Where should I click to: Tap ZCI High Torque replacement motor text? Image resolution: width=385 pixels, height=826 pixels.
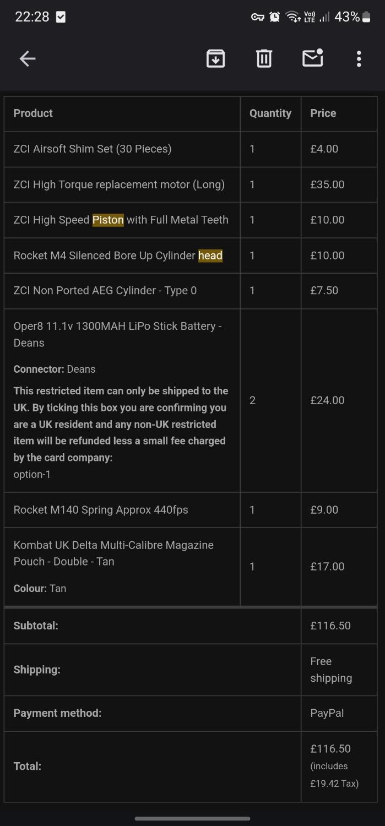coord(119,184)
